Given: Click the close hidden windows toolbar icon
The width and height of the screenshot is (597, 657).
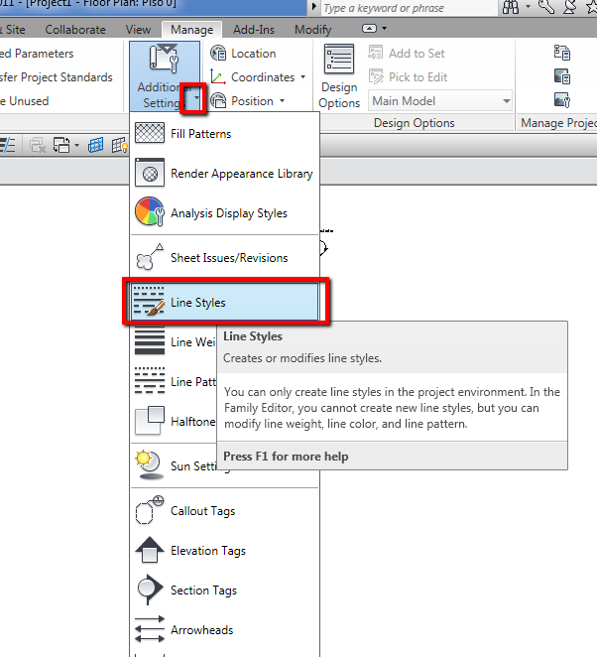Looking at the screenshot, I should [x=38, y=146].
